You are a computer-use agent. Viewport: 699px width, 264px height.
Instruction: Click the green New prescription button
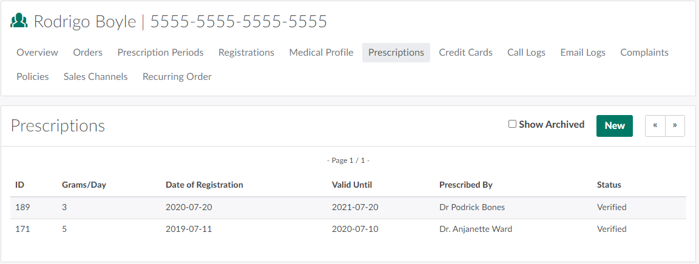tap(614, 126)
